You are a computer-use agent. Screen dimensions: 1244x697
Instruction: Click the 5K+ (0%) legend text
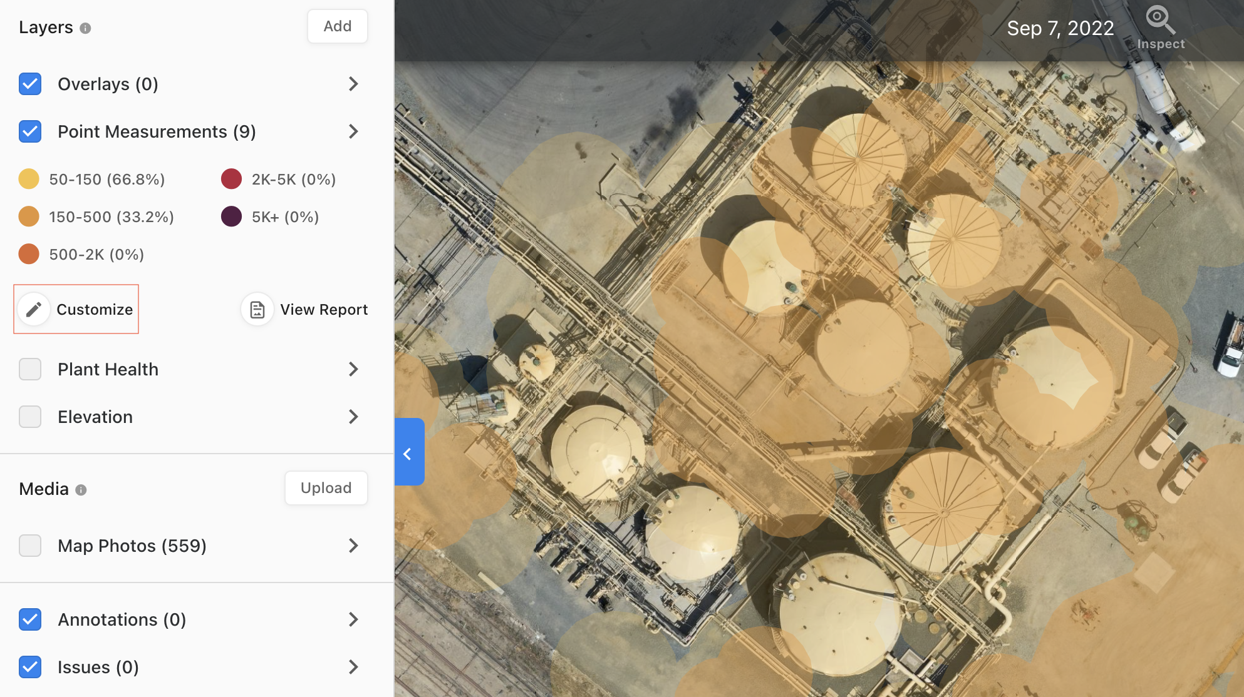tap(285, 217)
